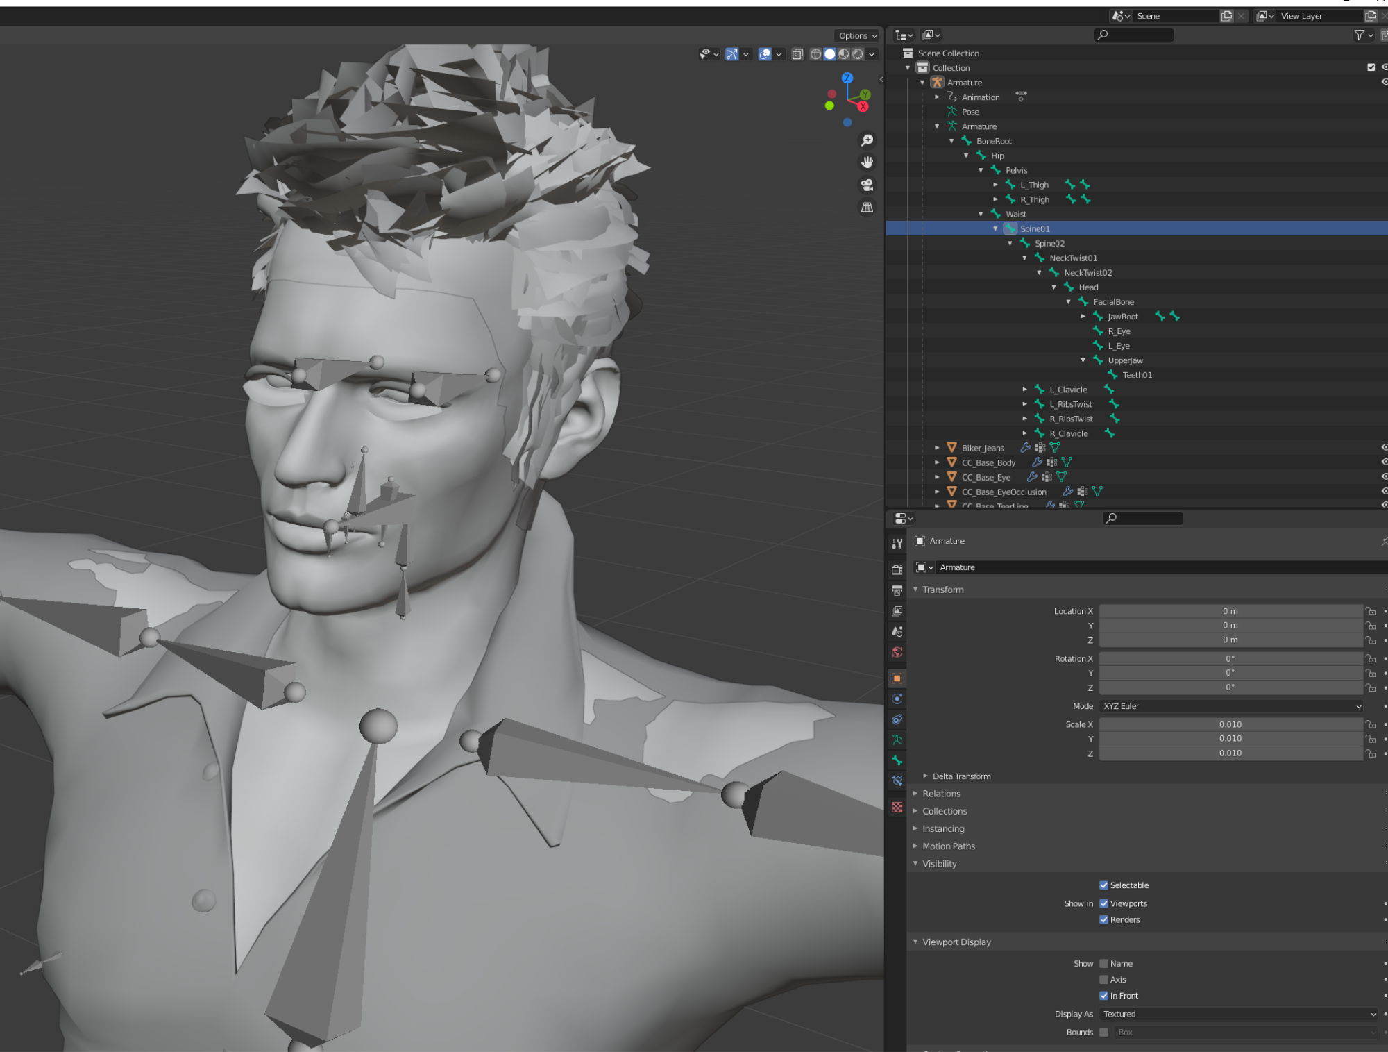Toggle viewport gizmos display button
Screen dimensions: 1388x1052
click(x=731, y=54)
